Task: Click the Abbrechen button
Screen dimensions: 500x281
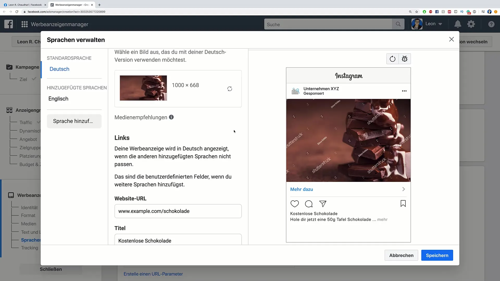Action: (x=401, y=255)
